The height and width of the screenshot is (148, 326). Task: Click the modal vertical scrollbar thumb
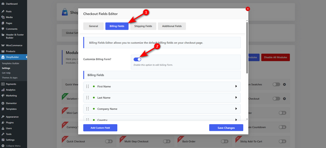247,47
